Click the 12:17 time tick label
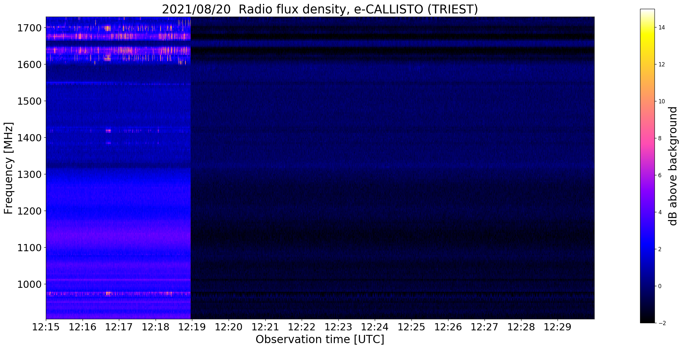This screenshot has height=349, width=683. [119, 327]
